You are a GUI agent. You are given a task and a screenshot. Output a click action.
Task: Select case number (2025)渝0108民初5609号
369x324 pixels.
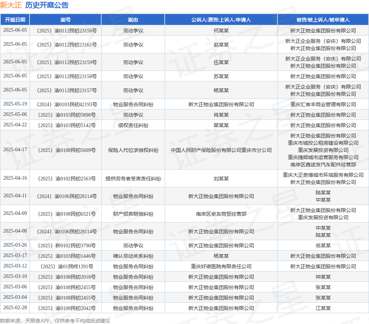click(x=67, y=150)
